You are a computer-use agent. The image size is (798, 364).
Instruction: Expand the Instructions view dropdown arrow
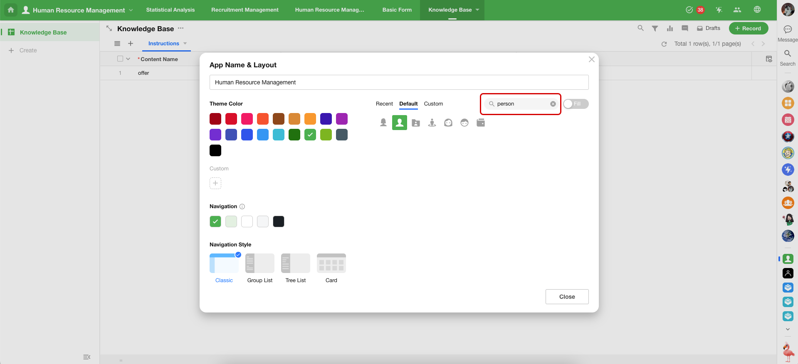pos(185,44)
